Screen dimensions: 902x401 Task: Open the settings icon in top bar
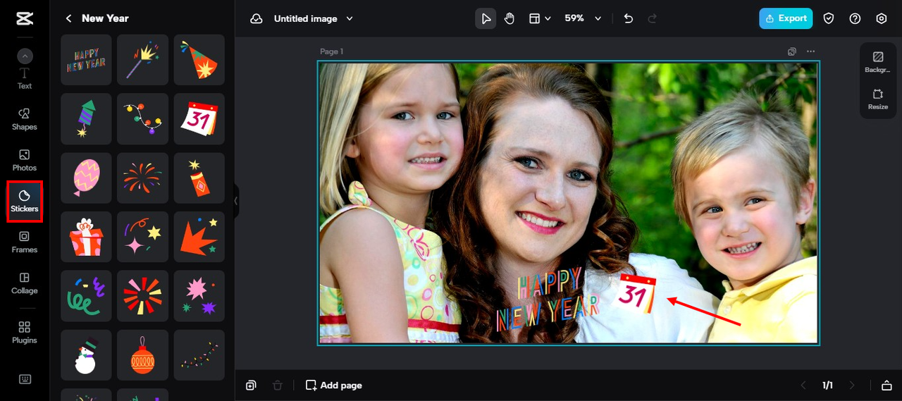(882, 18)
